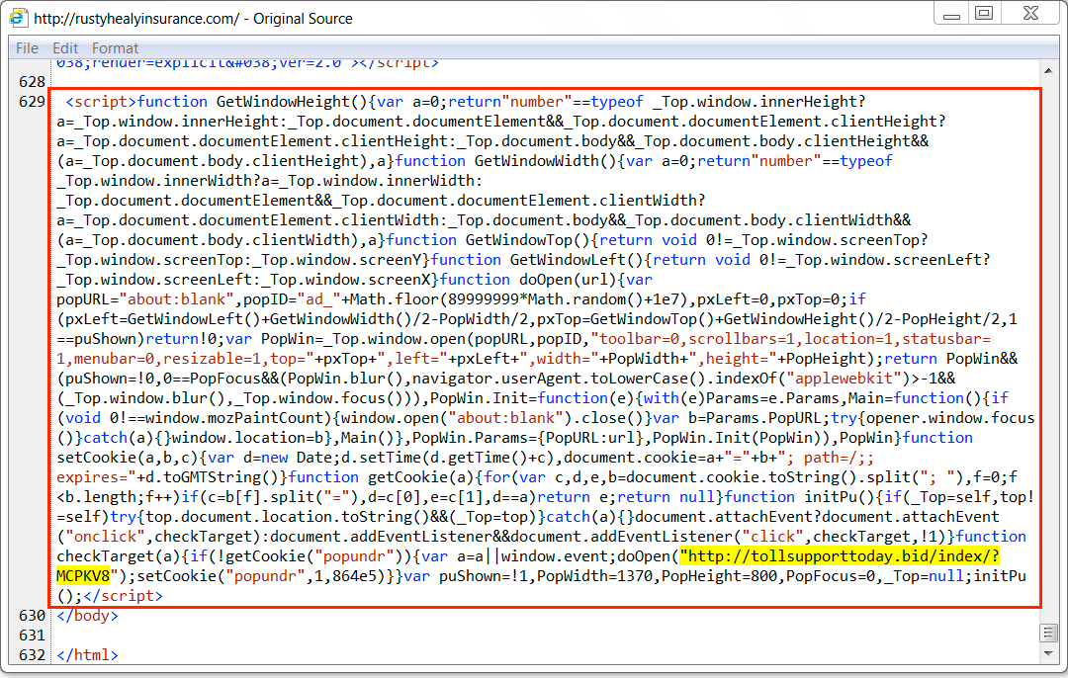The width and height of the screenshot is (1068, 678).
Task: Click the GetWindowHeight function name
Action: tap(284, 102)
